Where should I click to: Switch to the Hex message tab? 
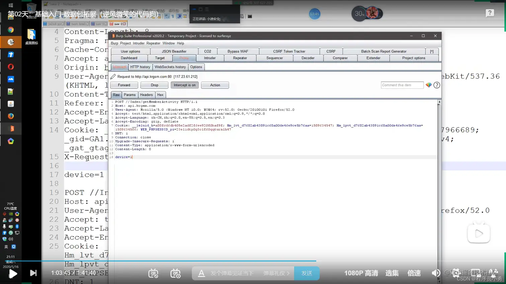coord(160,95)
